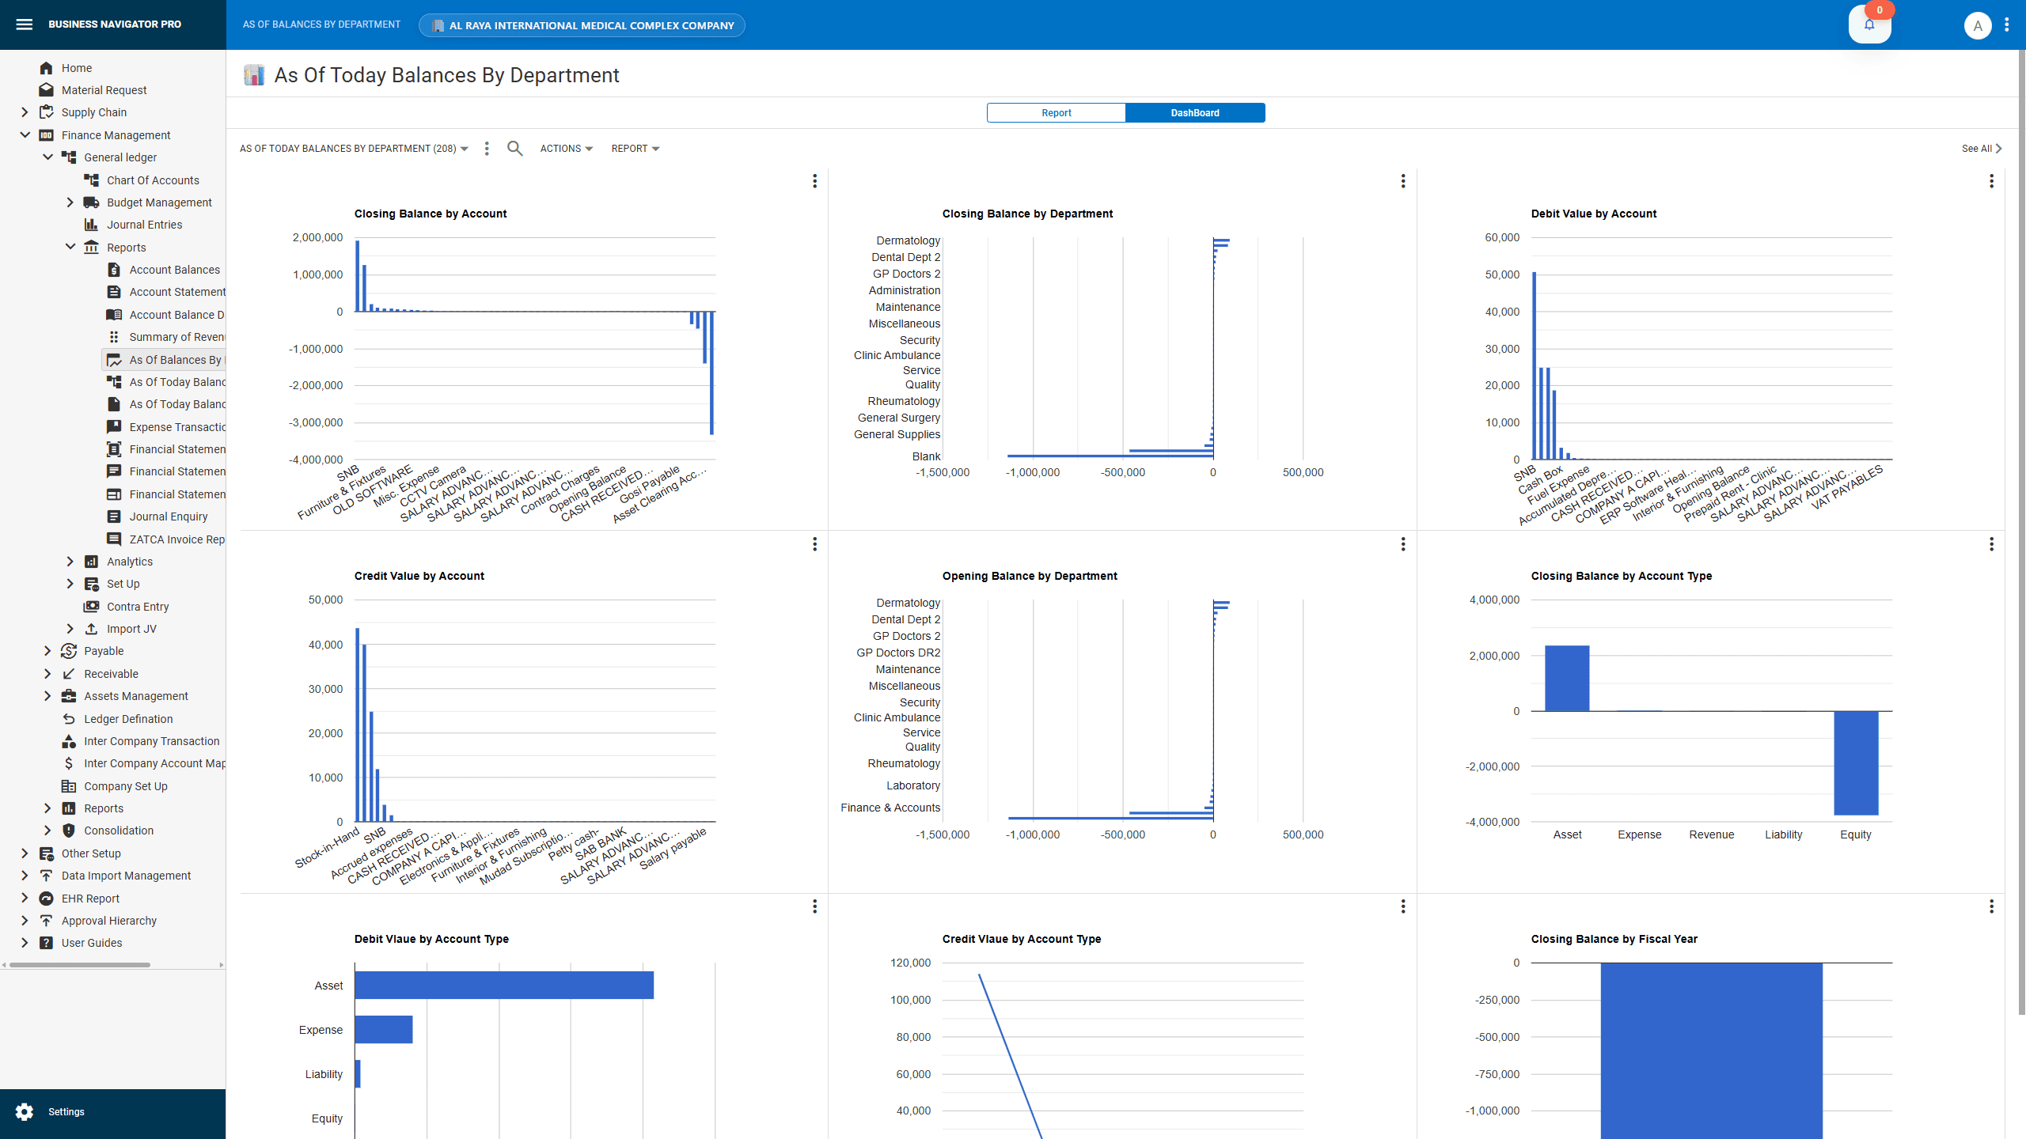Open the three-dot menu beside the report title
The height and width of the screenshot is (1139, 2026).
point(486,148)
